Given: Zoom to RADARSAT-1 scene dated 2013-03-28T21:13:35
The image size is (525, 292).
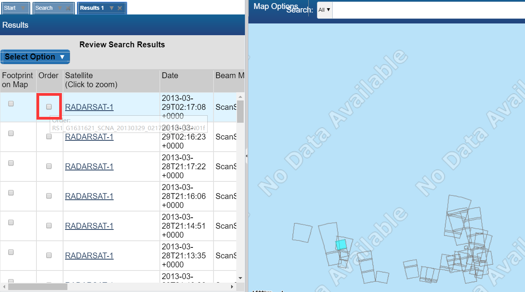Looking at the screenshot, I should 89,256.
